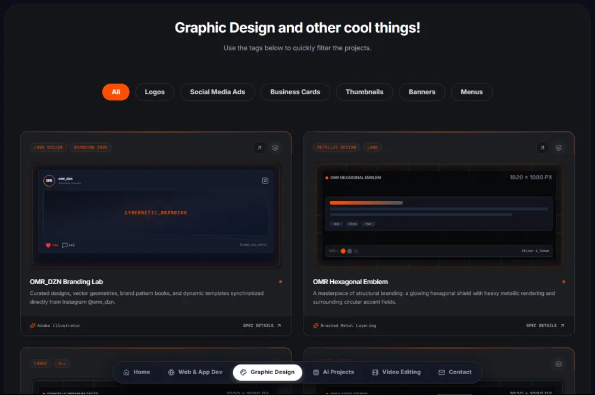Image resolution: width=595 pixels, height=395 pixels.
Task: Open SPEC DETAILS for OMR Hexagonal Emblem
Action: tap(545, 325)
